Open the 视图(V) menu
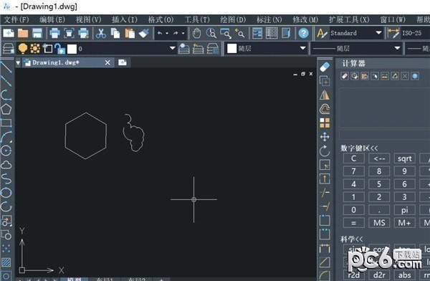This screenshot has height=281, width=430. (x=88, y=20)
